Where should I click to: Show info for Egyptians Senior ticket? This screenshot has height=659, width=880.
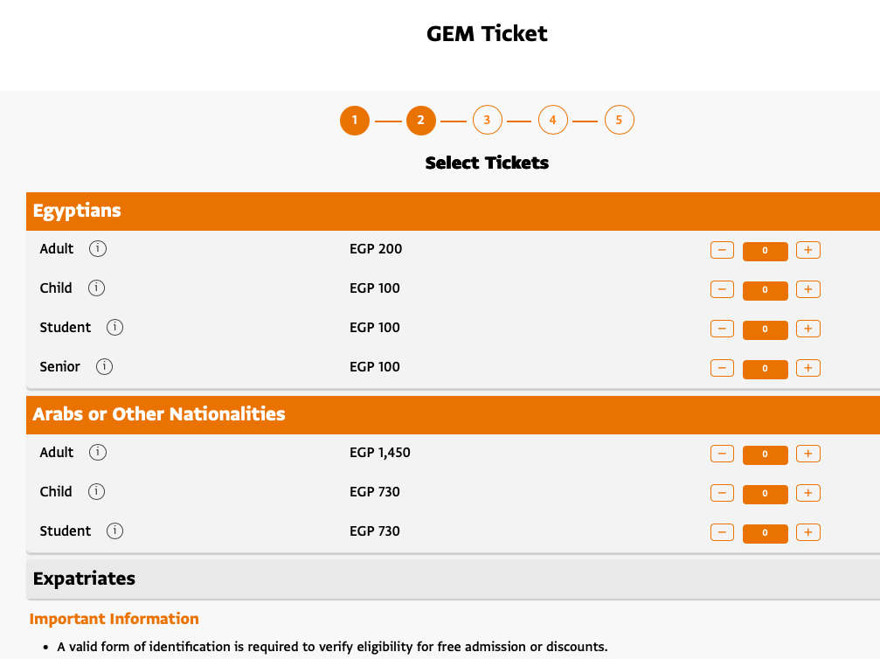pyautogui.click(x=104, y=367)
